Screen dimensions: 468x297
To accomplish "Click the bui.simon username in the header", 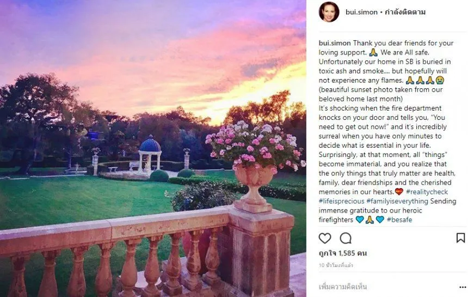I will (x=361, y=12).
